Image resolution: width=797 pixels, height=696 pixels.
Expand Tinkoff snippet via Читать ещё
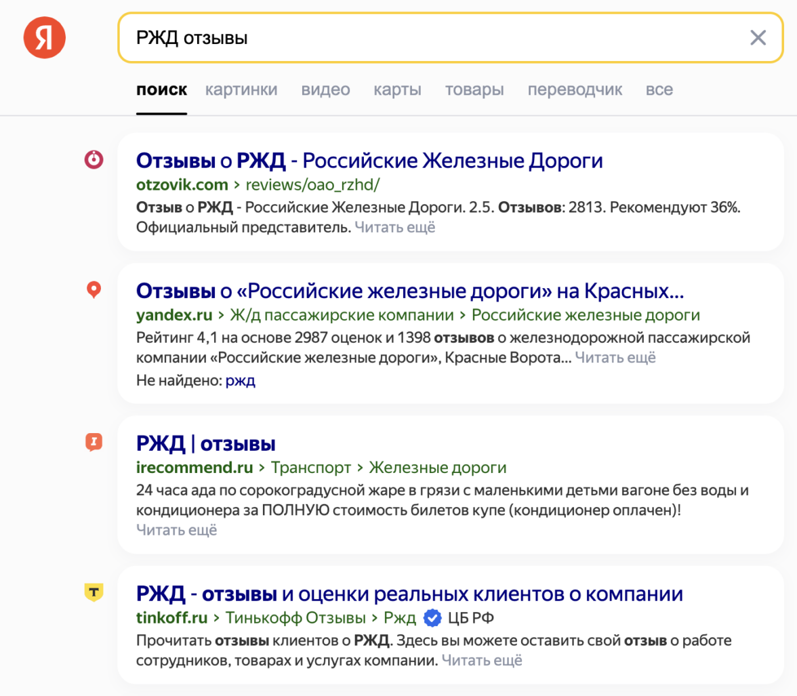pos(482,659)
